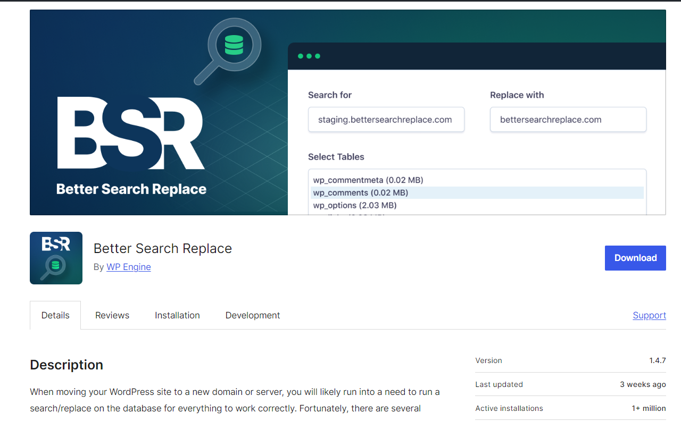Click the version value 1.4.7
681x421 pixels.
pyautogui.click(x=658, y=360)
